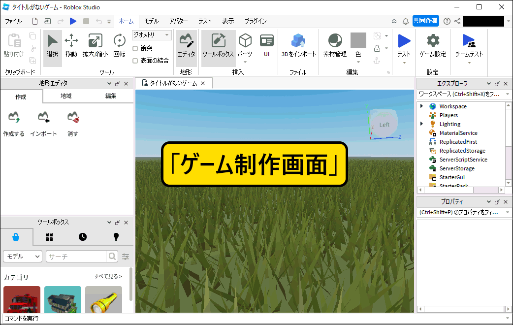
Task: Switch to the プラグイン ribbon tab
Action: 256,21
